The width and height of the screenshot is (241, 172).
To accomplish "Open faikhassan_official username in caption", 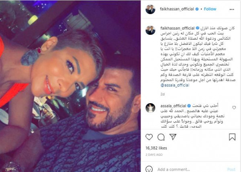I will [178, 28].
